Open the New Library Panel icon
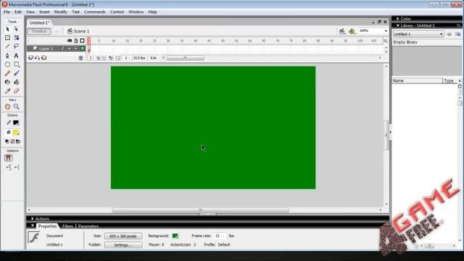The width and height of the screenshot is (464, 261). pyautogui.click(x=457, y=34)
